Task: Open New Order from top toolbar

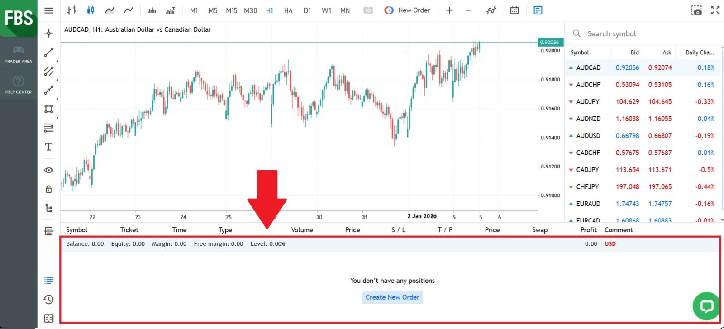Action: coord(408,10)
